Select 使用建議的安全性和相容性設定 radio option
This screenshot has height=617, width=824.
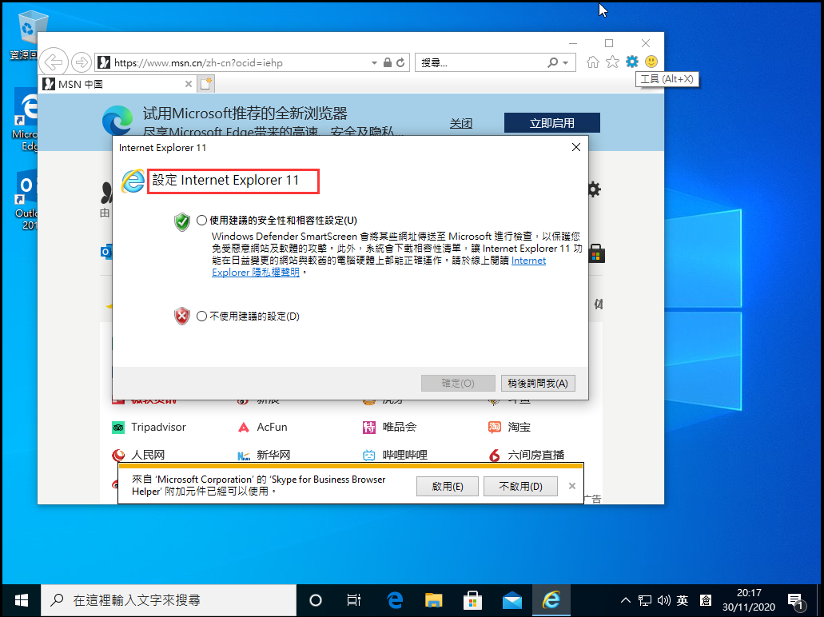pos(201,221)
